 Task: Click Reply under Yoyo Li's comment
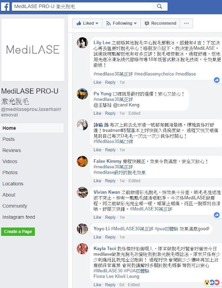click(x=110, y=237)
